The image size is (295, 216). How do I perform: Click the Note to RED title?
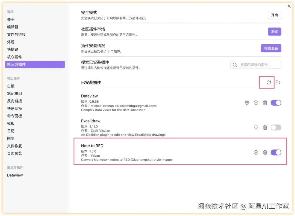(92, 146)
